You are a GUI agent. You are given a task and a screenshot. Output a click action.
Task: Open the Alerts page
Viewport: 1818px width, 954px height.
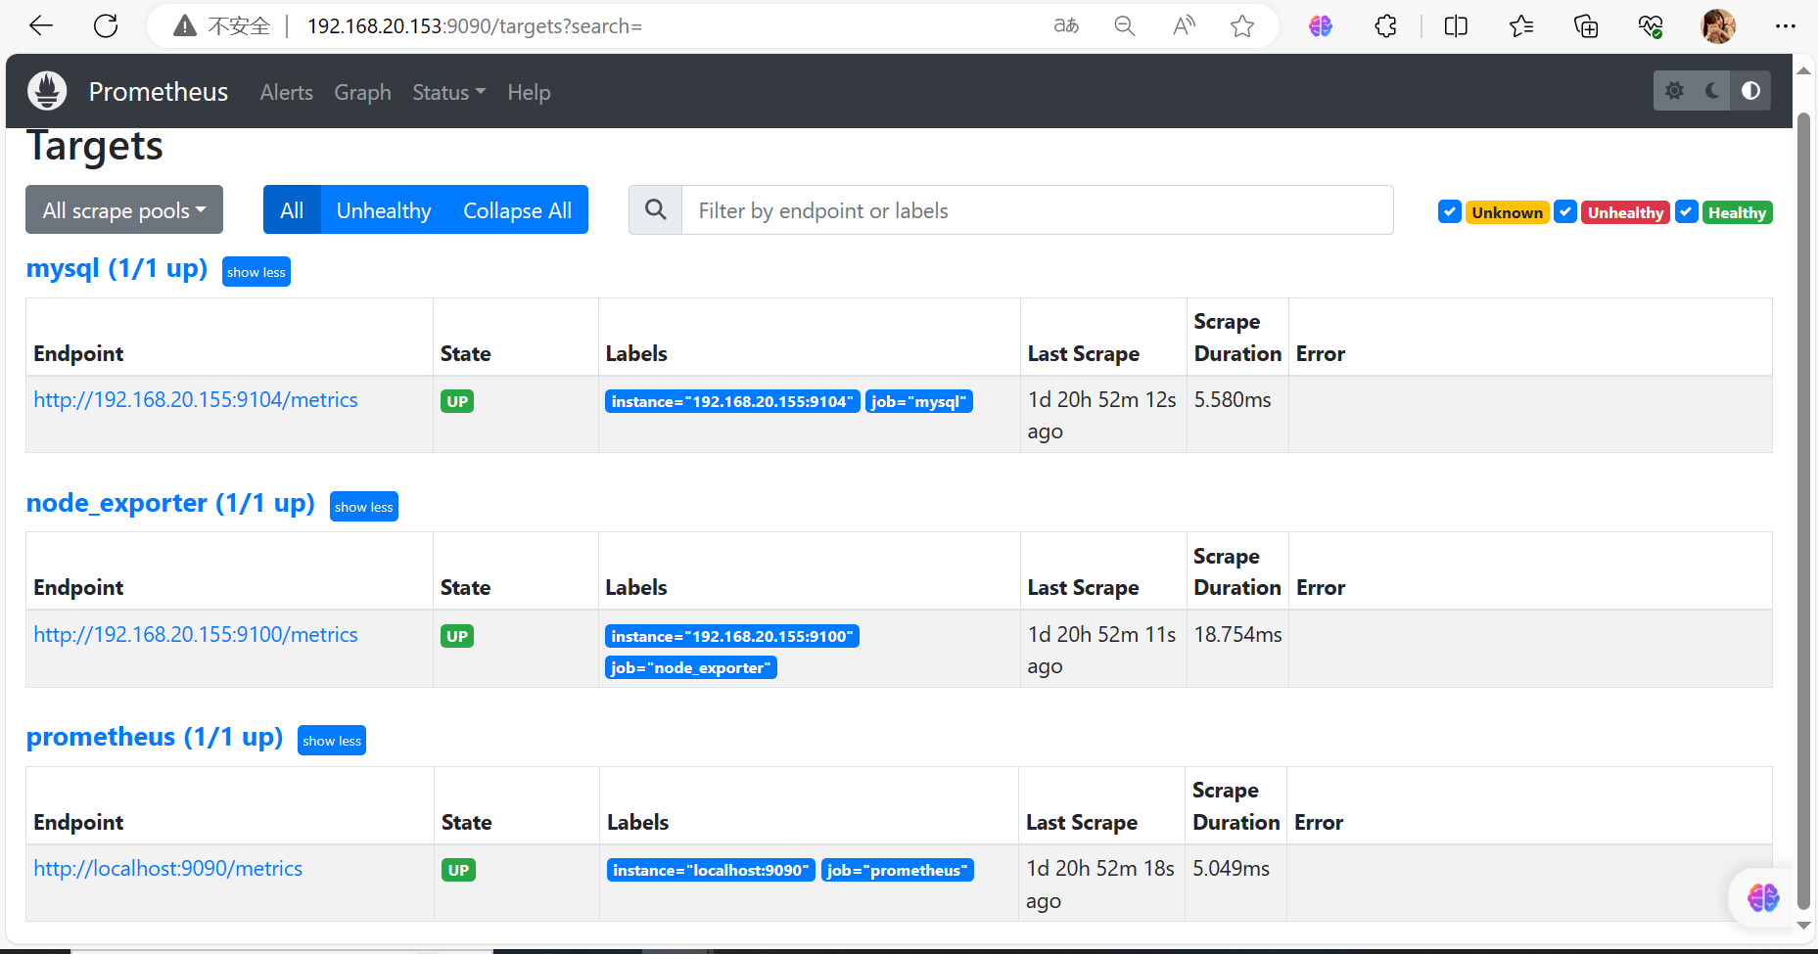click(x=287, y=92)
